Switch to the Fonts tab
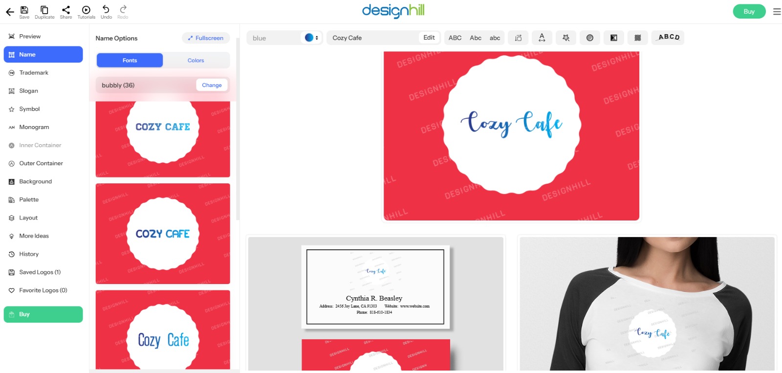Viewport: 782px width, 373px height. point(130,60)
